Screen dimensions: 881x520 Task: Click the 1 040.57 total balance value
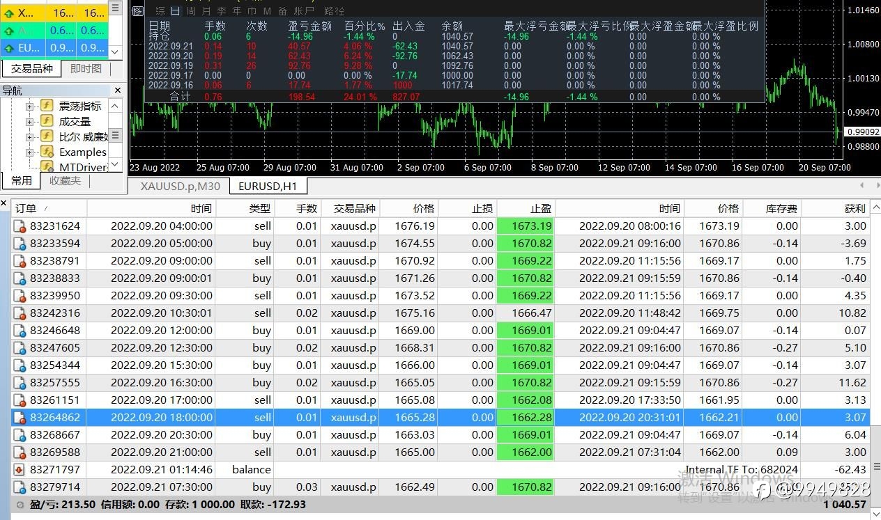(x=845, y=505)
